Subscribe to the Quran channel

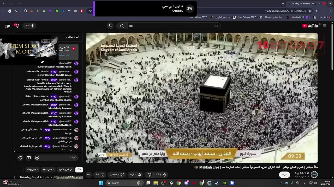[285, 175]
